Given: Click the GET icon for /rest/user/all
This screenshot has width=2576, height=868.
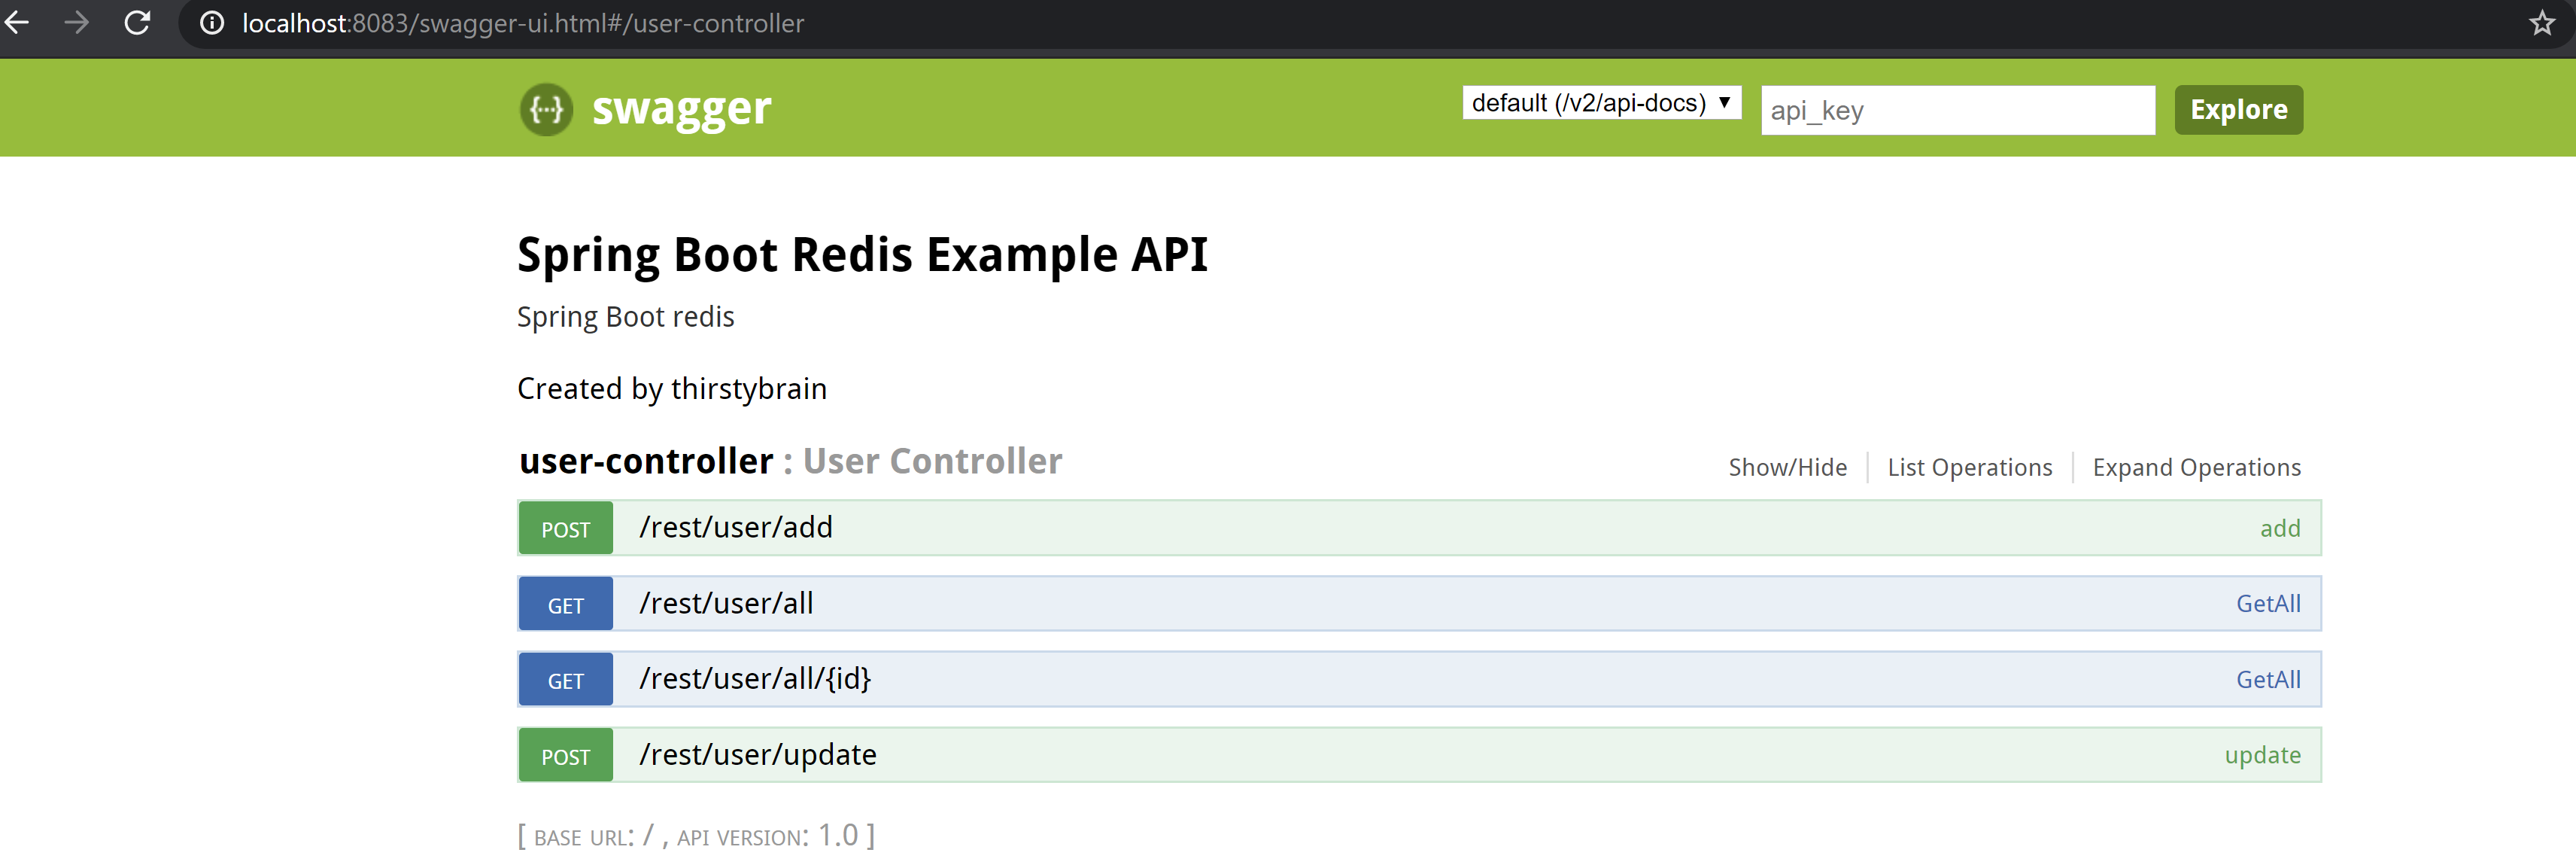Looking at the screenshot, I should [x=567, y=603].
